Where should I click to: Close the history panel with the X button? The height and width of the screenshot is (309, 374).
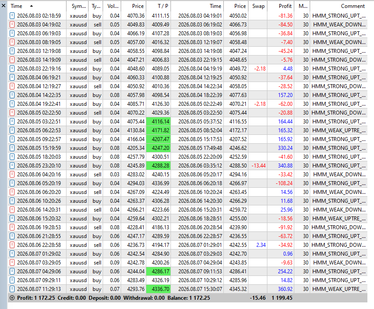click(4, 5)
